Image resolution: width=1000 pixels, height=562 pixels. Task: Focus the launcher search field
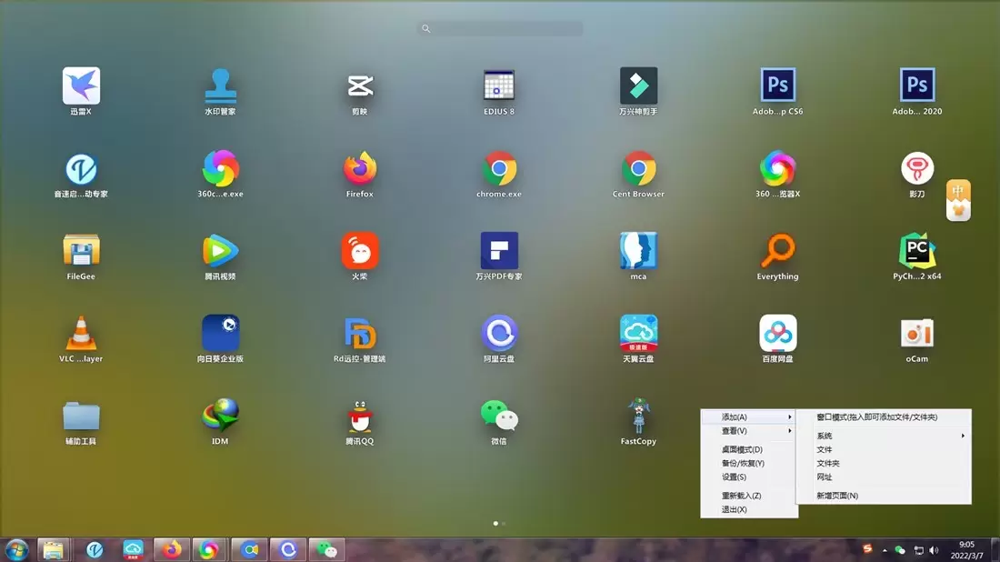click(500, 29)
